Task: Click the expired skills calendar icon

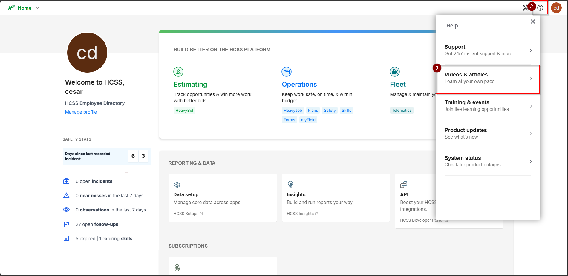Action: coord(66,238)
